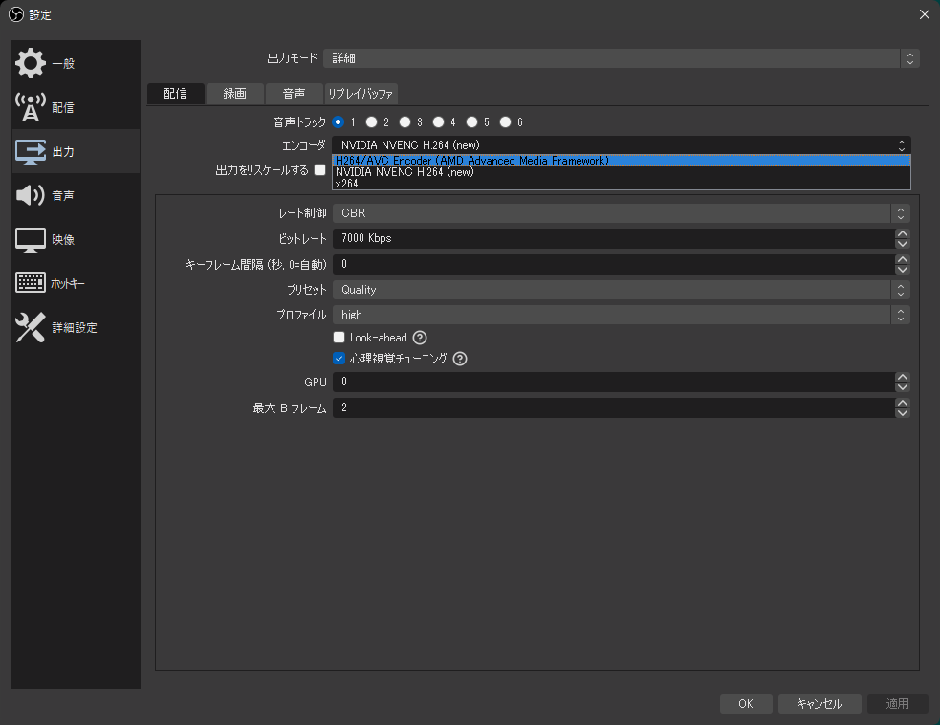Switch to the リプレイバッファ tab
The image size is (940, 725).
(361, 94)
